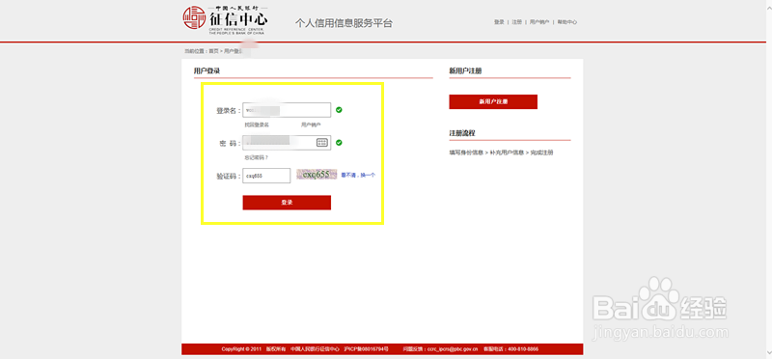Focus the 密码 input field

pyautogui.click(x=287, y=143)
